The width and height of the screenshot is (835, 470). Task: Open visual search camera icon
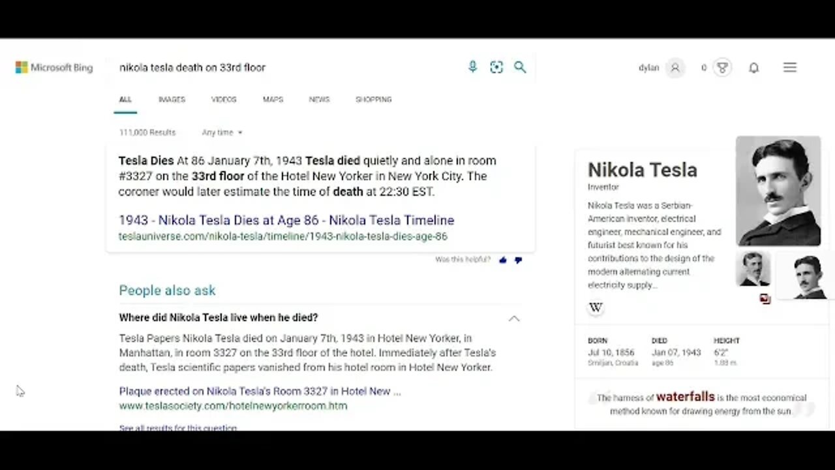496,67
